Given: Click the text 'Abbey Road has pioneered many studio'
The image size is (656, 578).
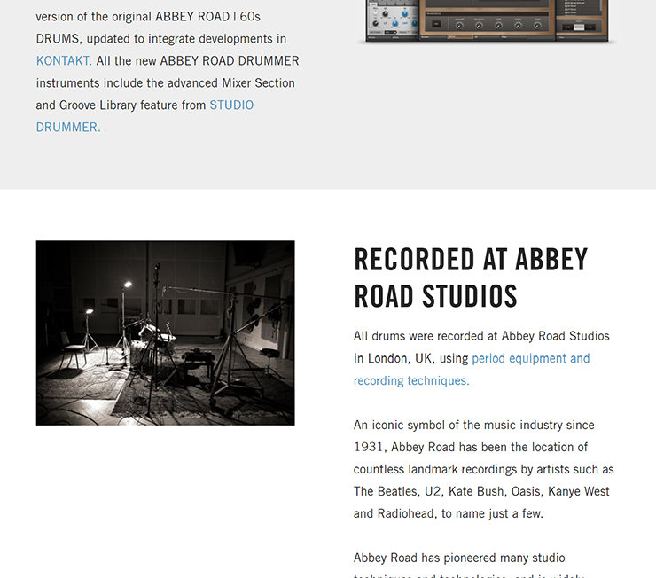Looking at the screenshot, I should tap(459, 558).
